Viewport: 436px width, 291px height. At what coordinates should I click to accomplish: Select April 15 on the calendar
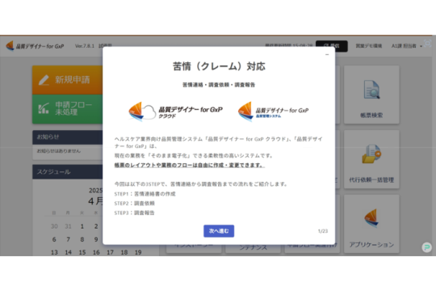82,252
